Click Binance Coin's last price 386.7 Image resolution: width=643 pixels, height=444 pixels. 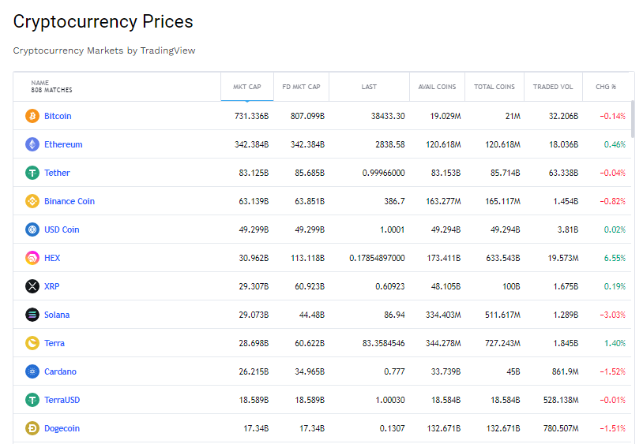pos(394,201)
